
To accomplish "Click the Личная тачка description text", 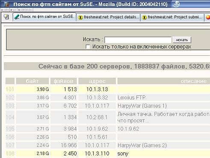I will pyautogui.click(x=164, y=117).
